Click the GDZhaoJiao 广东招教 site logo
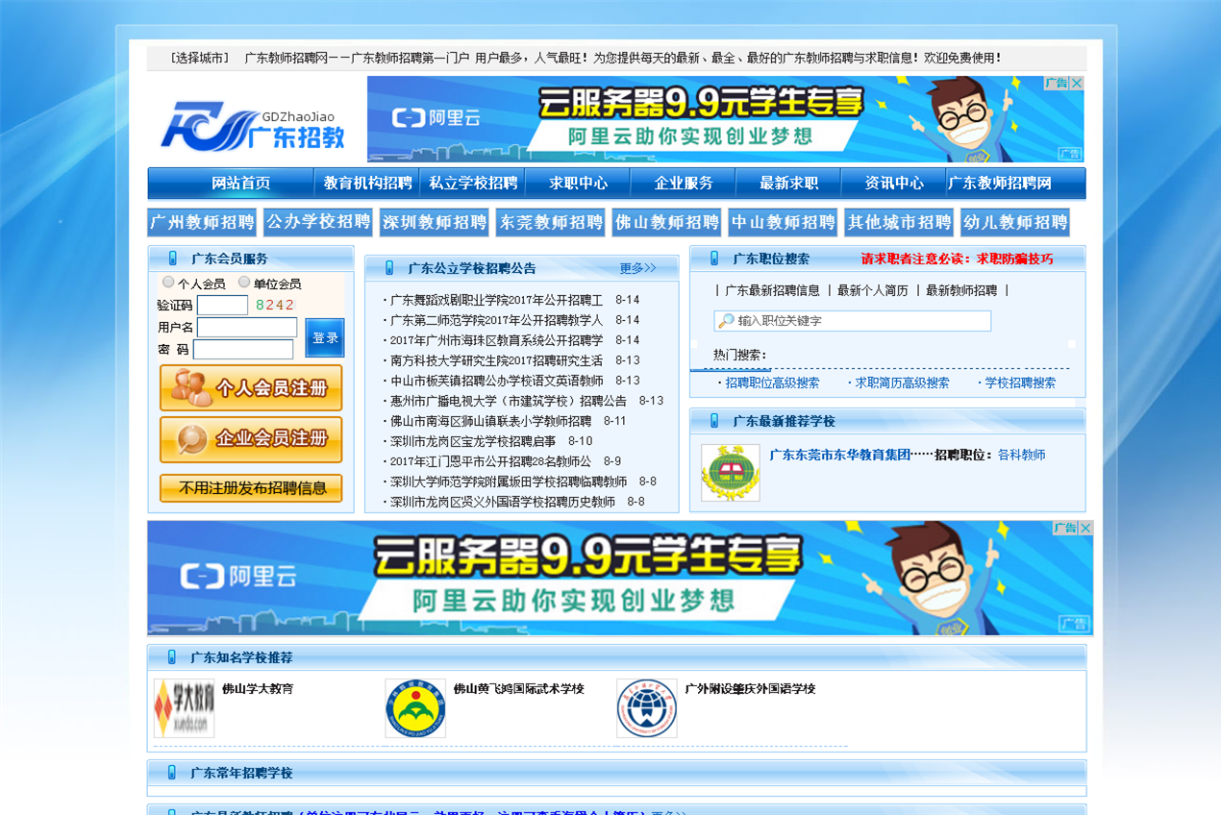The width and height of the screenshot is (1221, 815). click(253, 125)
